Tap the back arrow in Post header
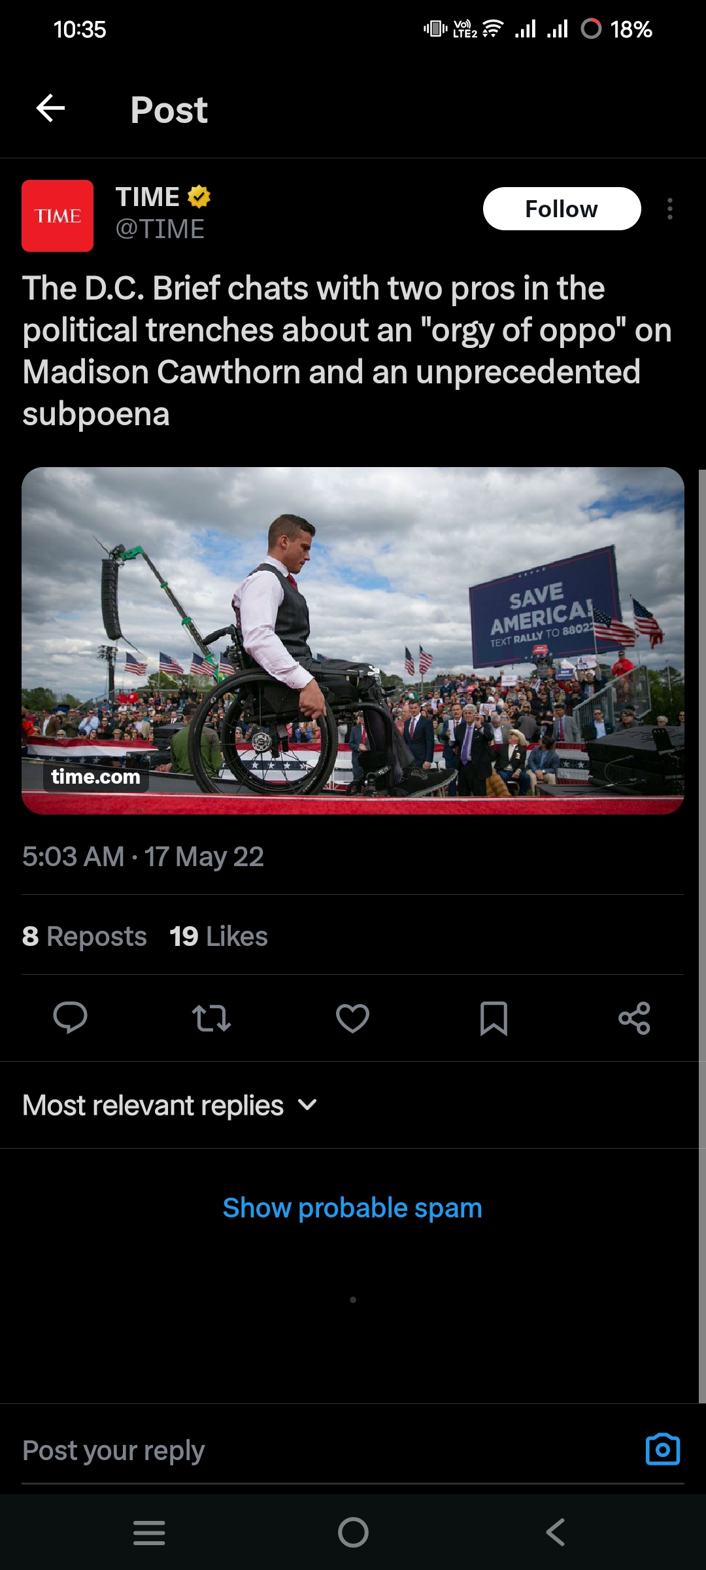Screen dimensions: 706x1570 50,109
